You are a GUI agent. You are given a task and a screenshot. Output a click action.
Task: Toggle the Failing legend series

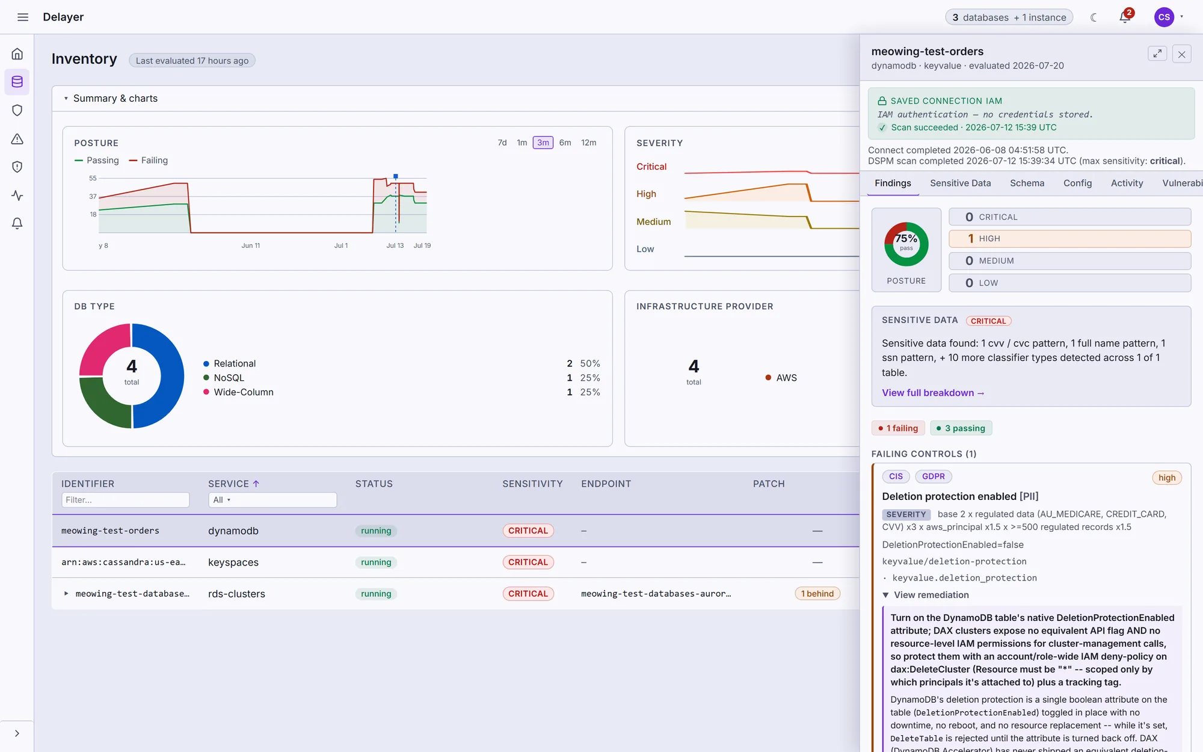click(x=149, y=161)
